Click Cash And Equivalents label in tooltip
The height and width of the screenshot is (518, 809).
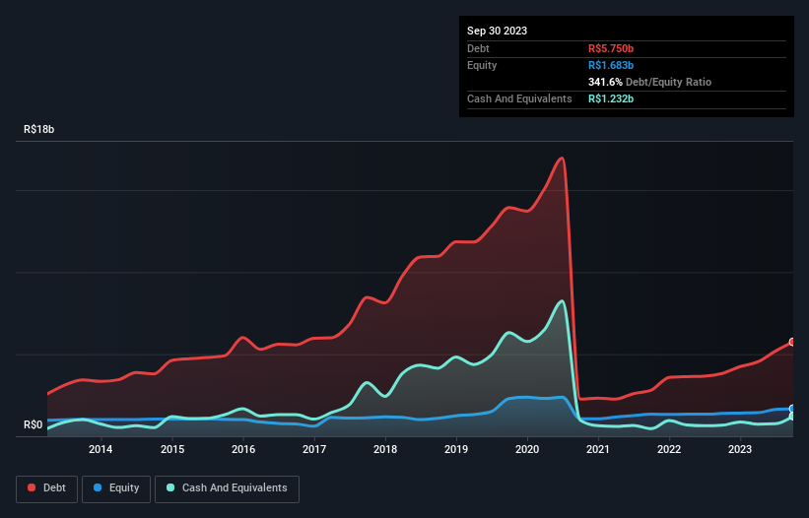[519, 98]
